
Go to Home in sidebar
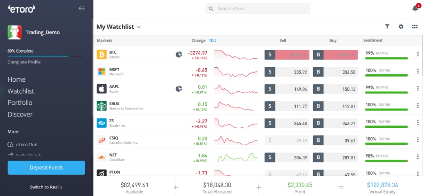tap(16, 79)
